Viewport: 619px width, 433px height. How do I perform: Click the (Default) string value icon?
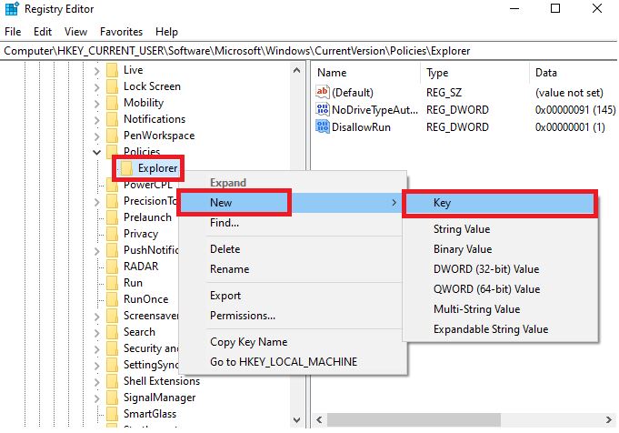click(323, 92)
